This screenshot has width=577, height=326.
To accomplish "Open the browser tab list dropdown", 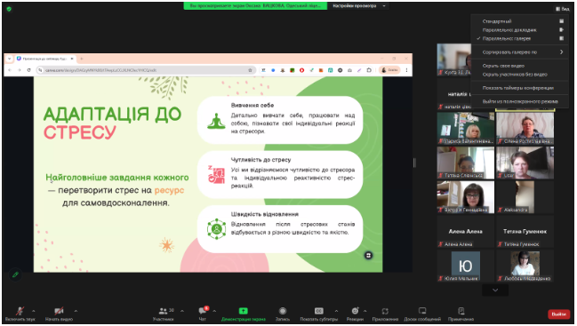I will pyautogui.click(x=9, y=59).
